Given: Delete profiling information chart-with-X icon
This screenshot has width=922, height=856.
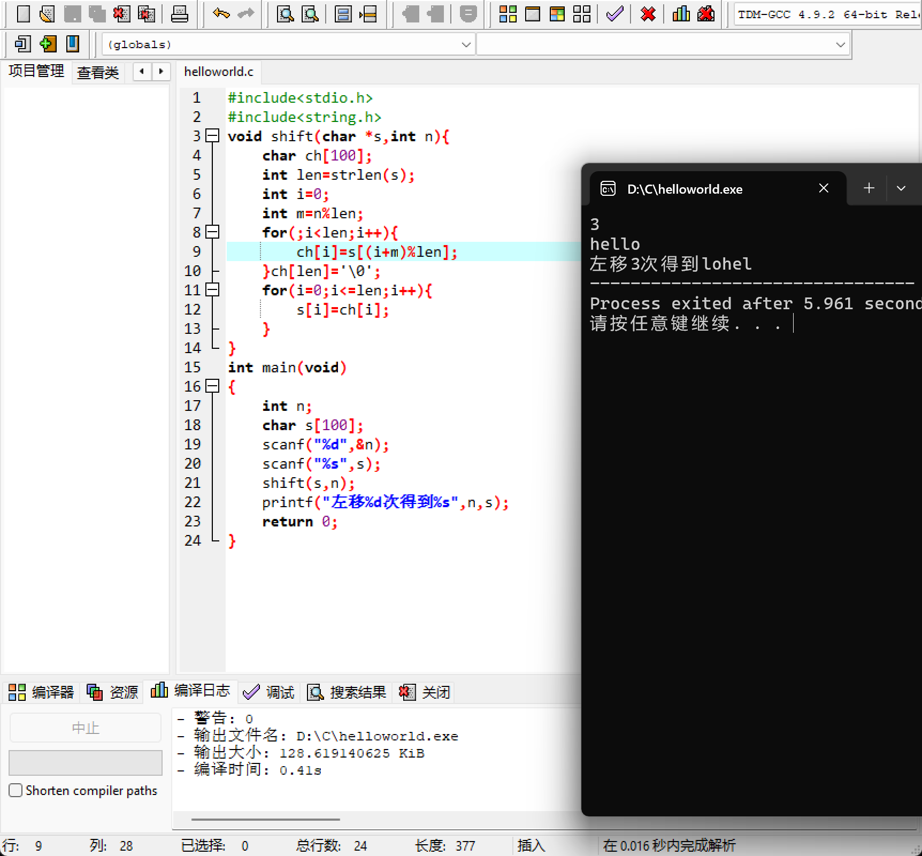Looking at the screenshot, I should (x=706, y=14).
